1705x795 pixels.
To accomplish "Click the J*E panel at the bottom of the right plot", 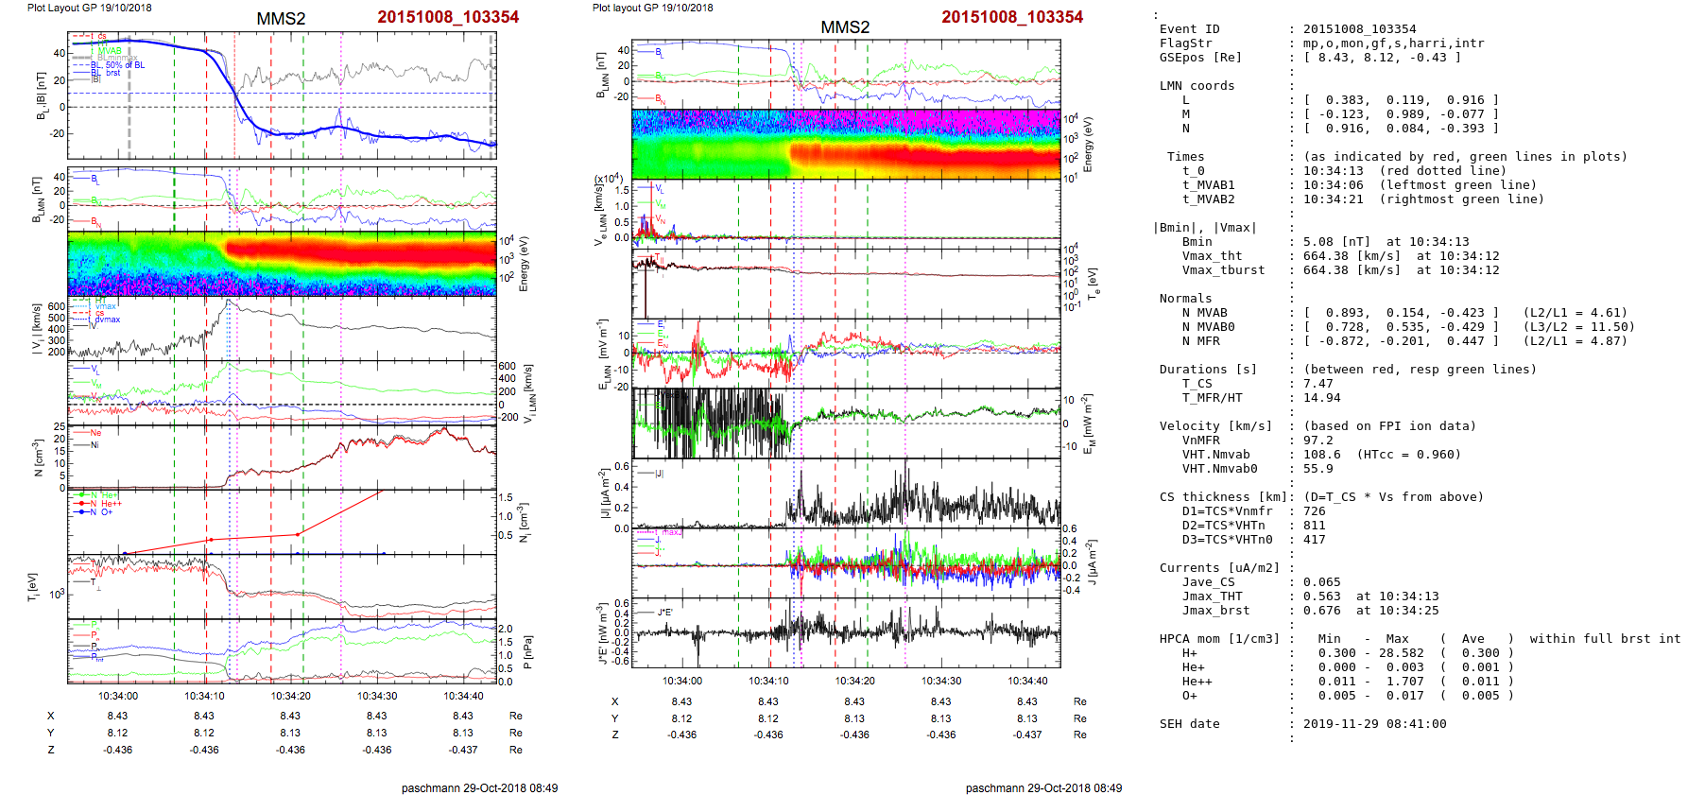I will click(846, 632).
